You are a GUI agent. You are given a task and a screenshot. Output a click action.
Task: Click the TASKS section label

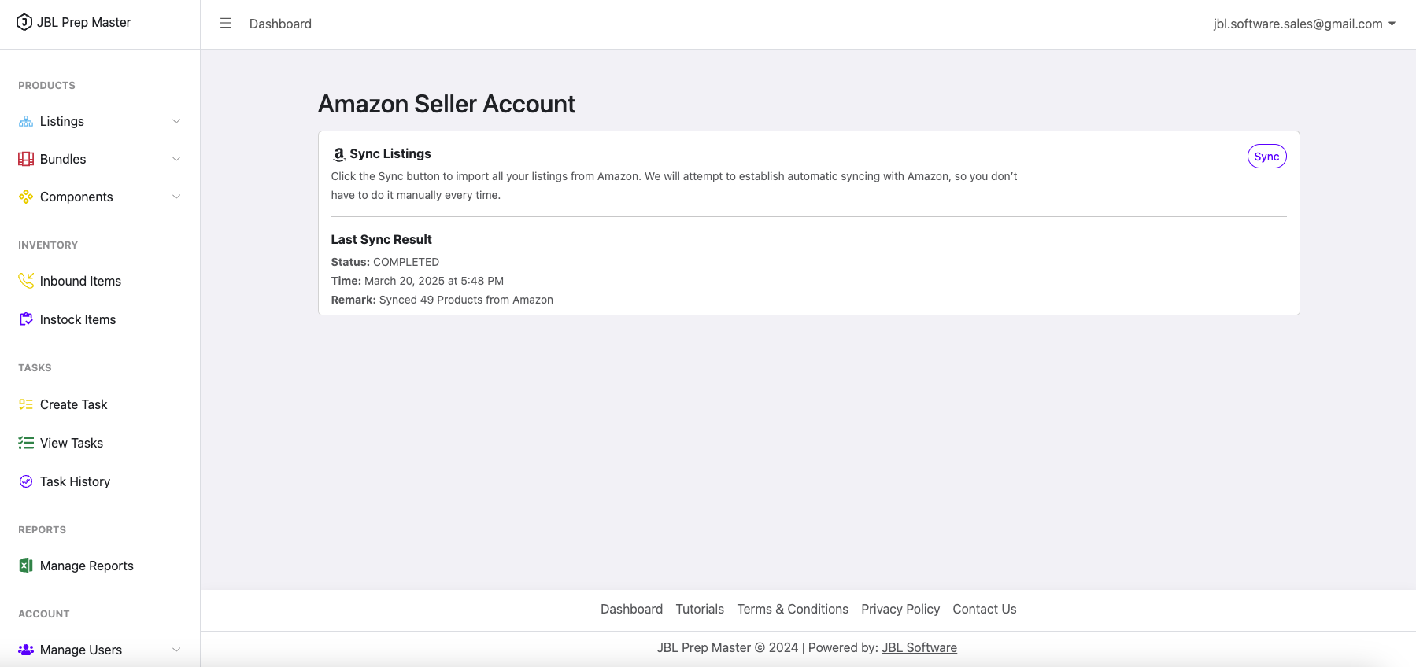pyautogui.click(x=35, y=367)
